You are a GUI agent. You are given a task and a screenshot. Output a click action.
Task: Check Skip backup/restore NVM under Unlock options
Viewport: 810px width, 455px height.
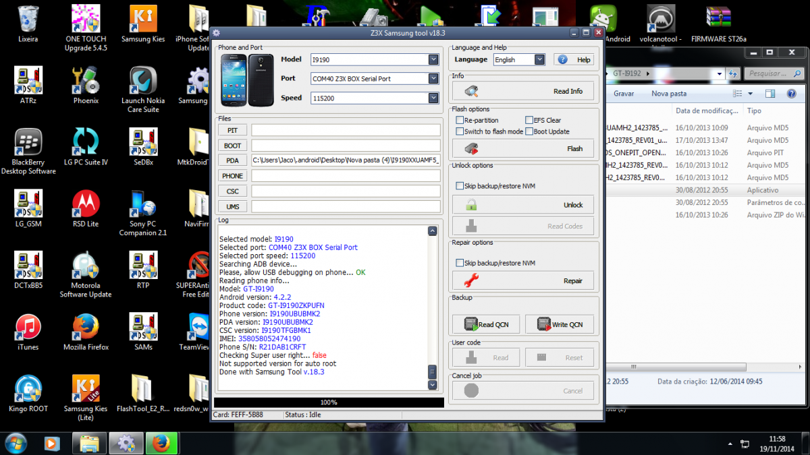pos(460,186)
